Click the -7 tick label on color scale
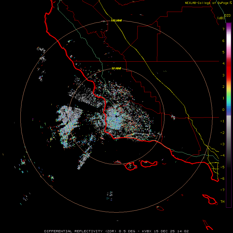233x233 pixels. click(x=222, y=190)
